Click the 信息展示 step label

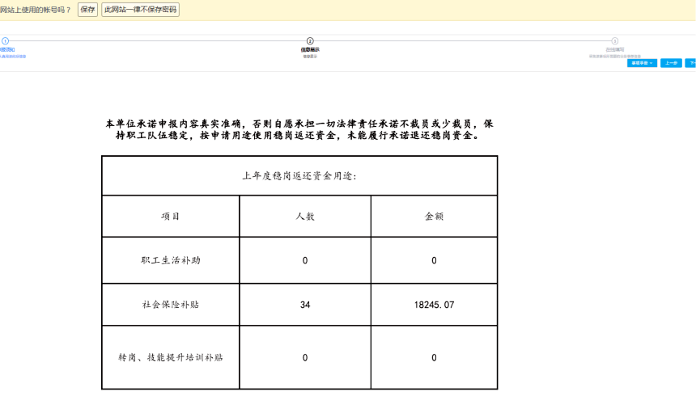(310, 49)
